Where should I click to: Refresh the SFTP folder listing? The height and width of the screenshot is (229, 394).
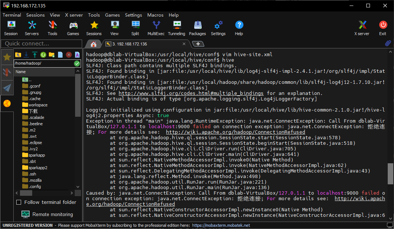click(x=43, y=55)
